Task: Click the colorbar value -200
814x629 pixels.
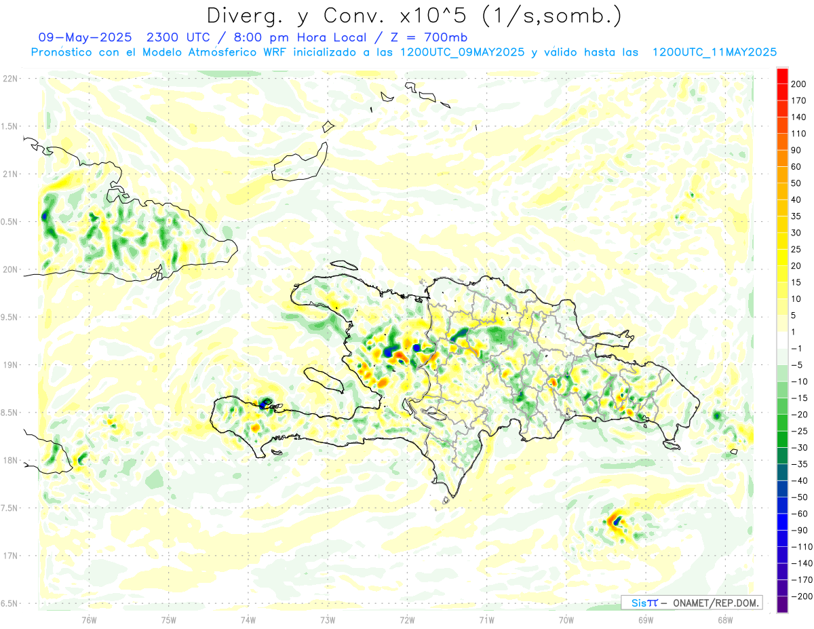Action: coord(802,596)
